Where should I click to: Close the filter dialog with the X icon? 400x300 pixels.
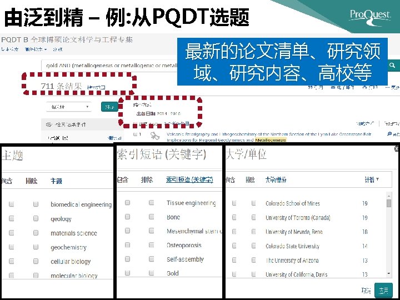coord(397,149)
